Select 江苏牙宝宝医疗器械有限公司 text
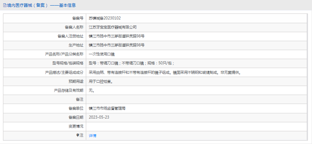 (x=113, y=27)
